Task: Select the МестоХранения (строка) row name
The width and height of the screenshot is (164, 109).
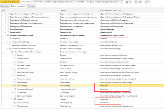Action: 25,72
